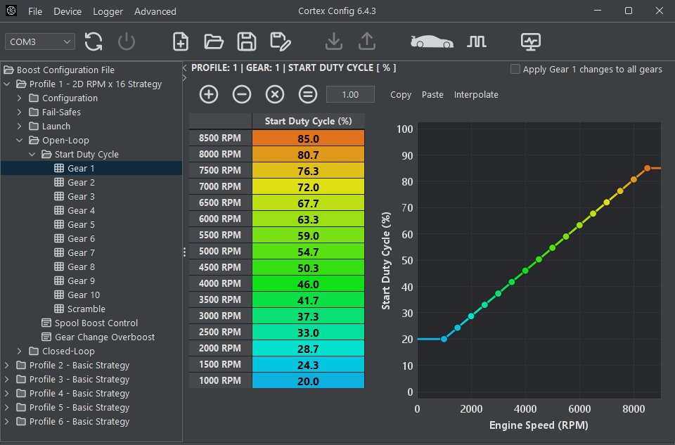The width and height of the screenshot is (675, 445).
Task: Open the COM3 port dropdown
Action: [x=40, y=41]
